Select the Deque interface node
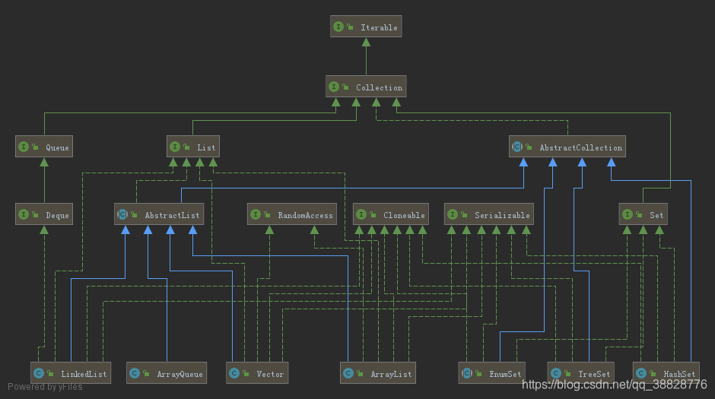 click(x=44, y=214)
